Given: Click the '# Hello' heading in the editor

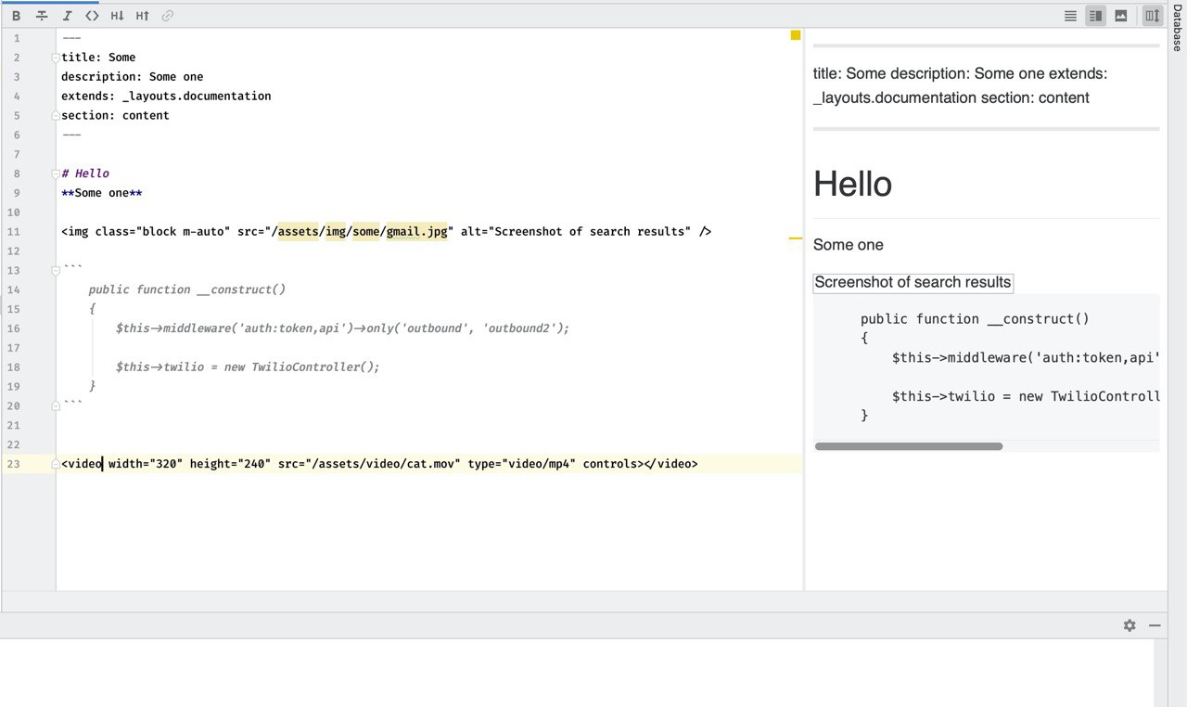Looking at the screenshot, I should [85, 174].
